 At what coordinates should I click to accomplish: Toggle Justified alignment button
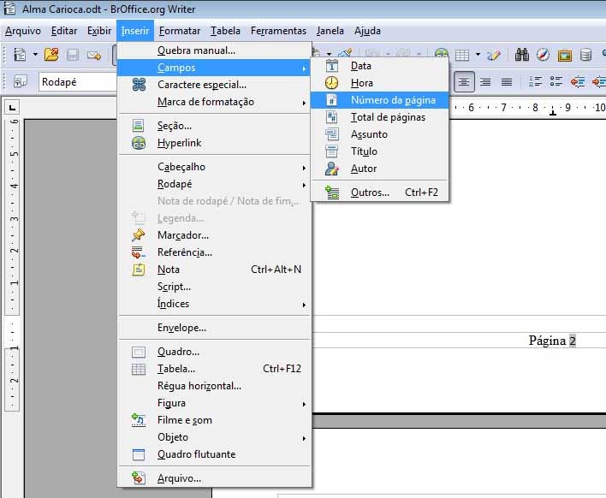point(507,81)
